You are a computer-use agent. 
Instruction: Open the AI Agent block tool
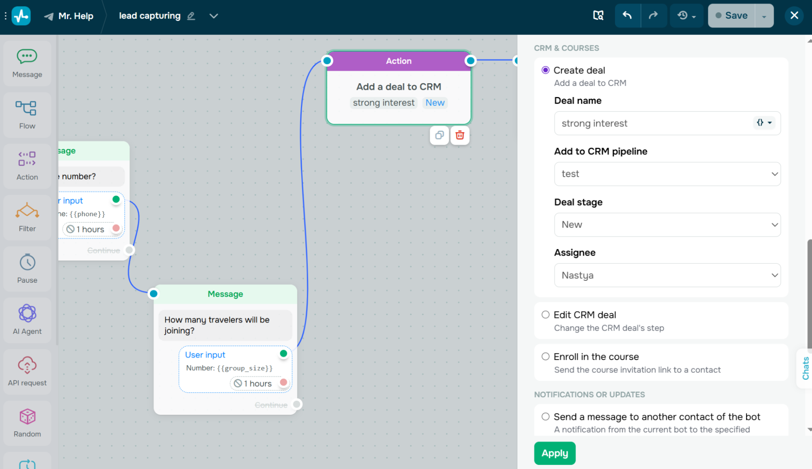coord(27,320)
